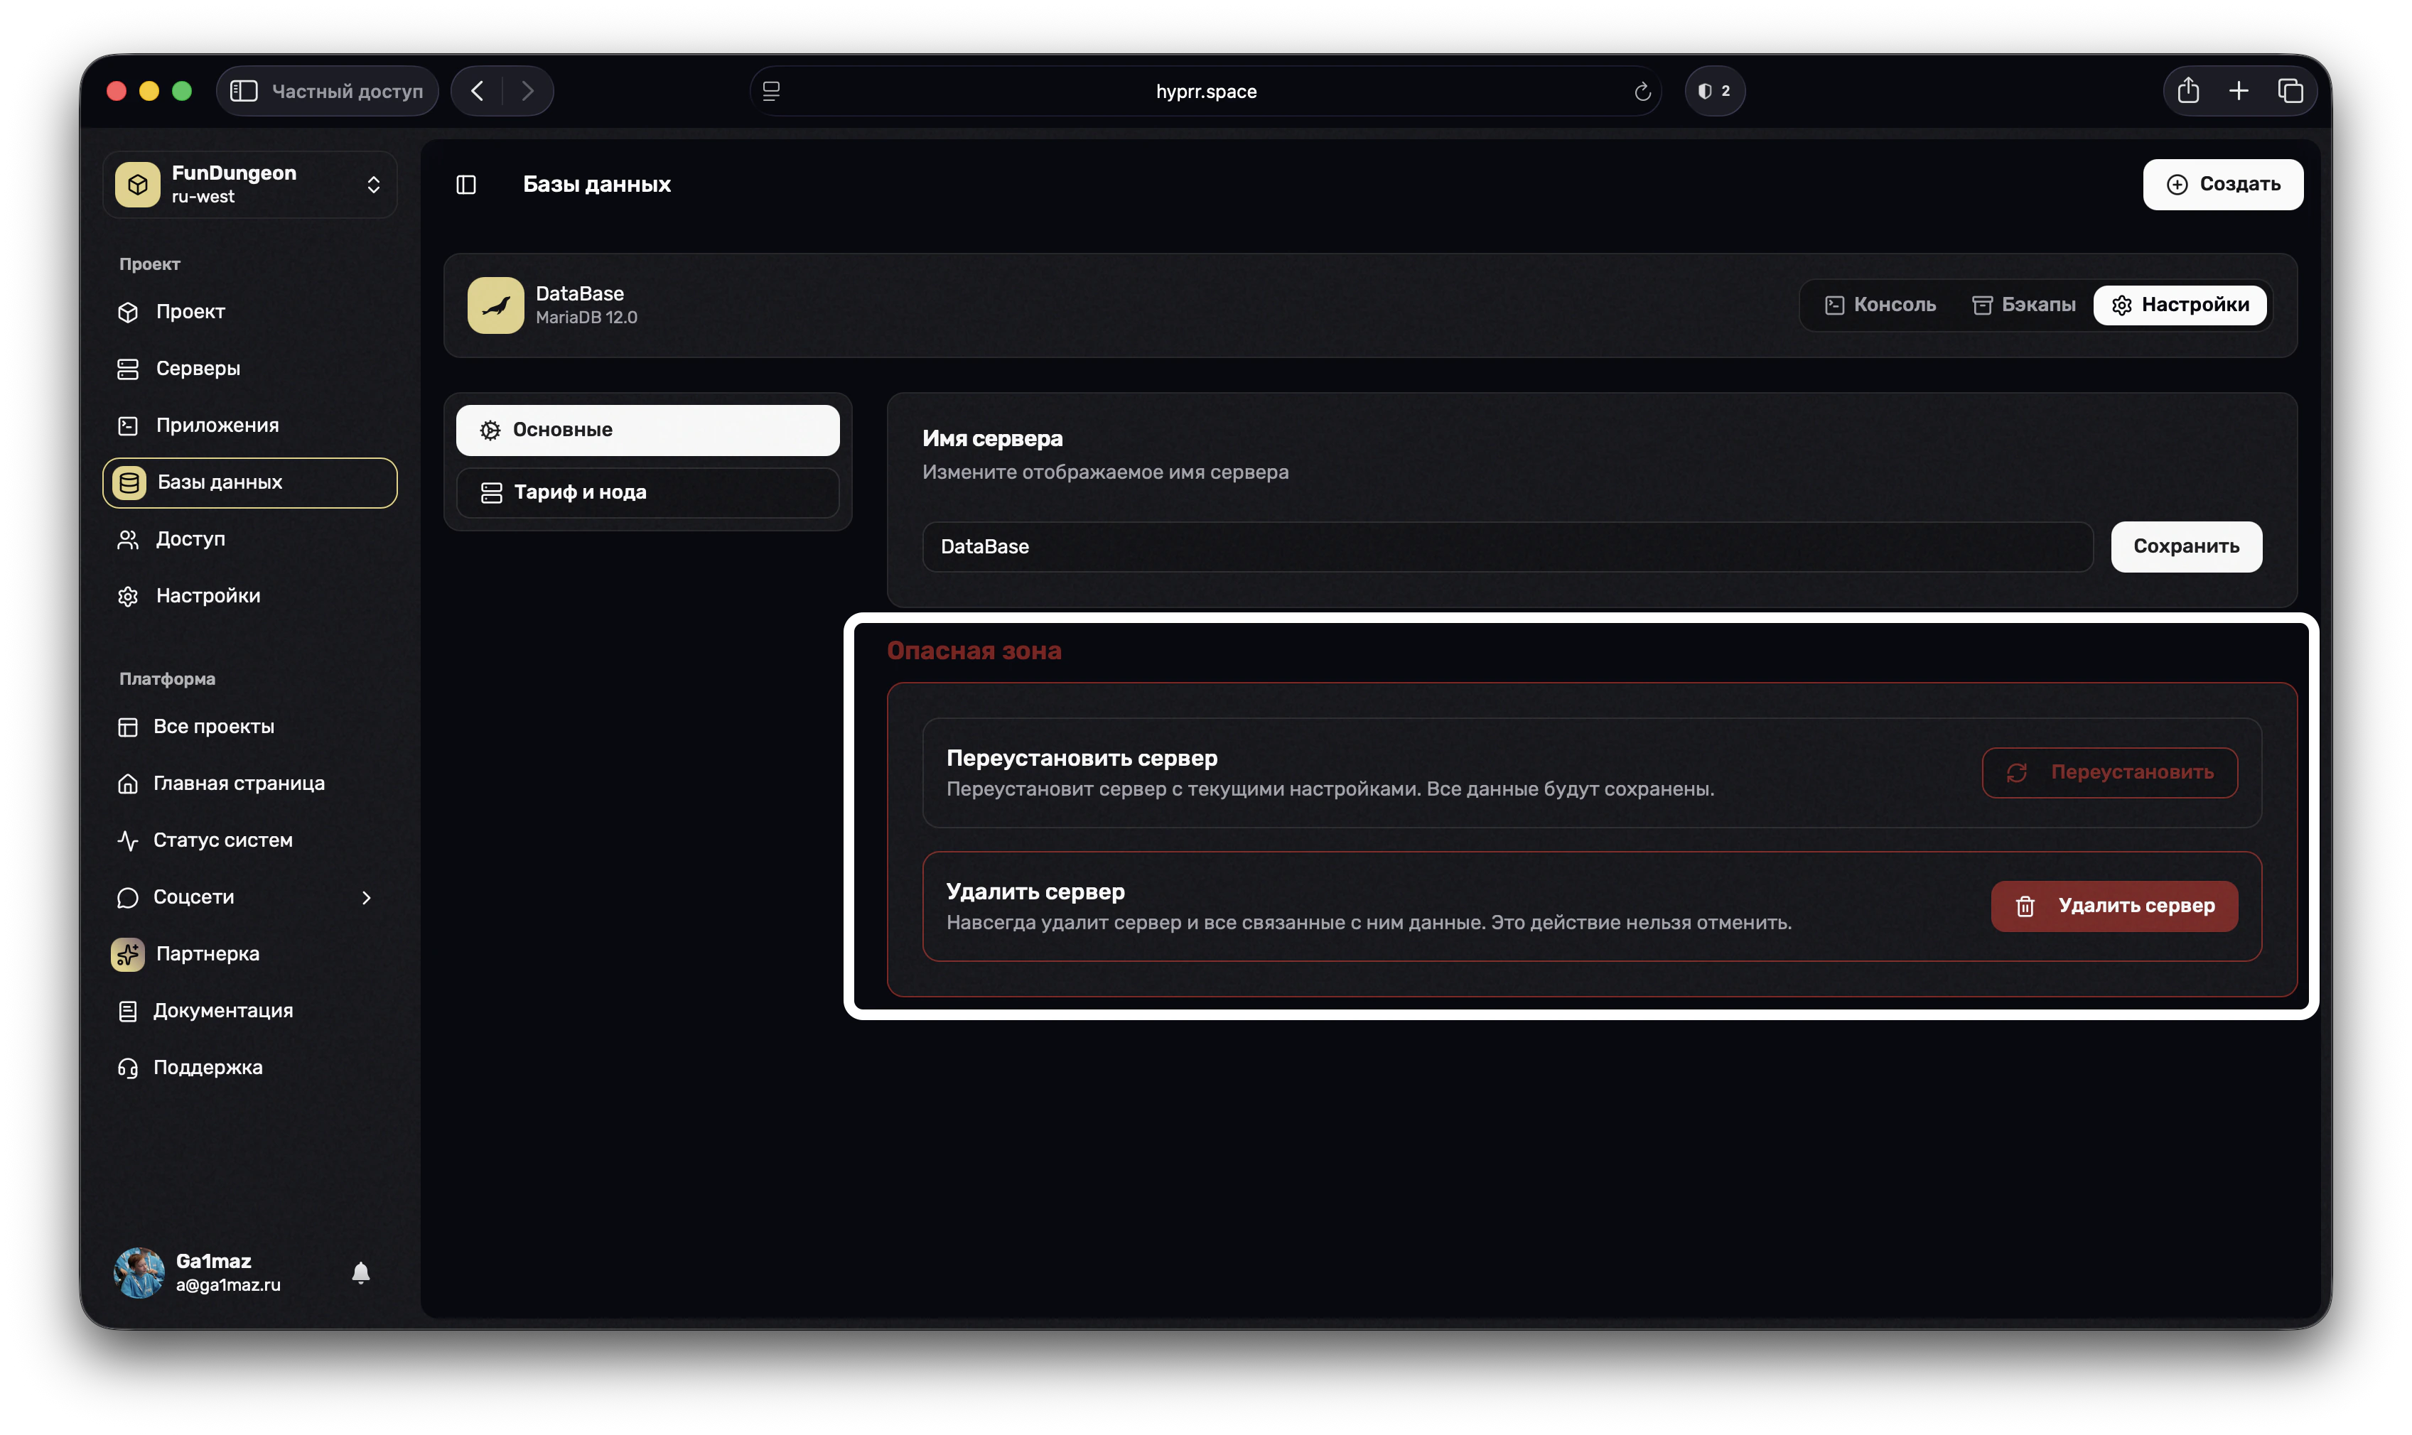Click the Базы данных cylinder icon
The width and height of the screenshot is (2412, 1435).
tap(129, 482)
